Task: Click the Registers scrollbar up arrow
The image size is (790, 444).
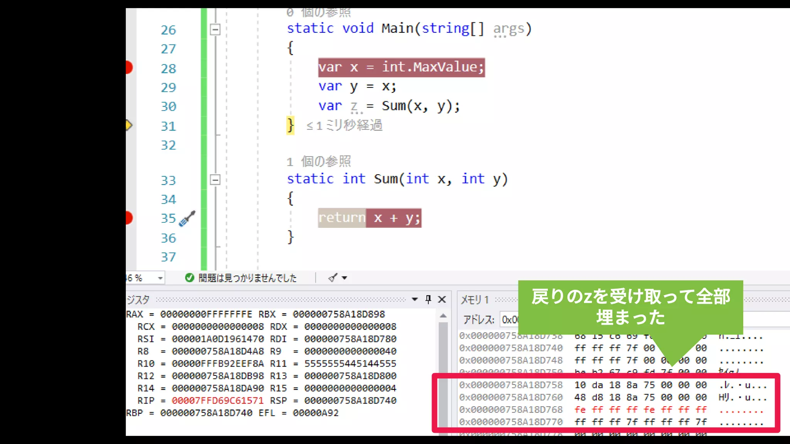Action: click(x=443, y=316)
